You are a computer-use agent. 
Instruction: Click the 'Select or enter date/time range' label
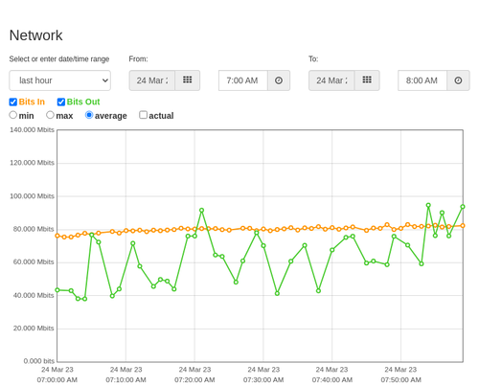[x=59, y=59]
